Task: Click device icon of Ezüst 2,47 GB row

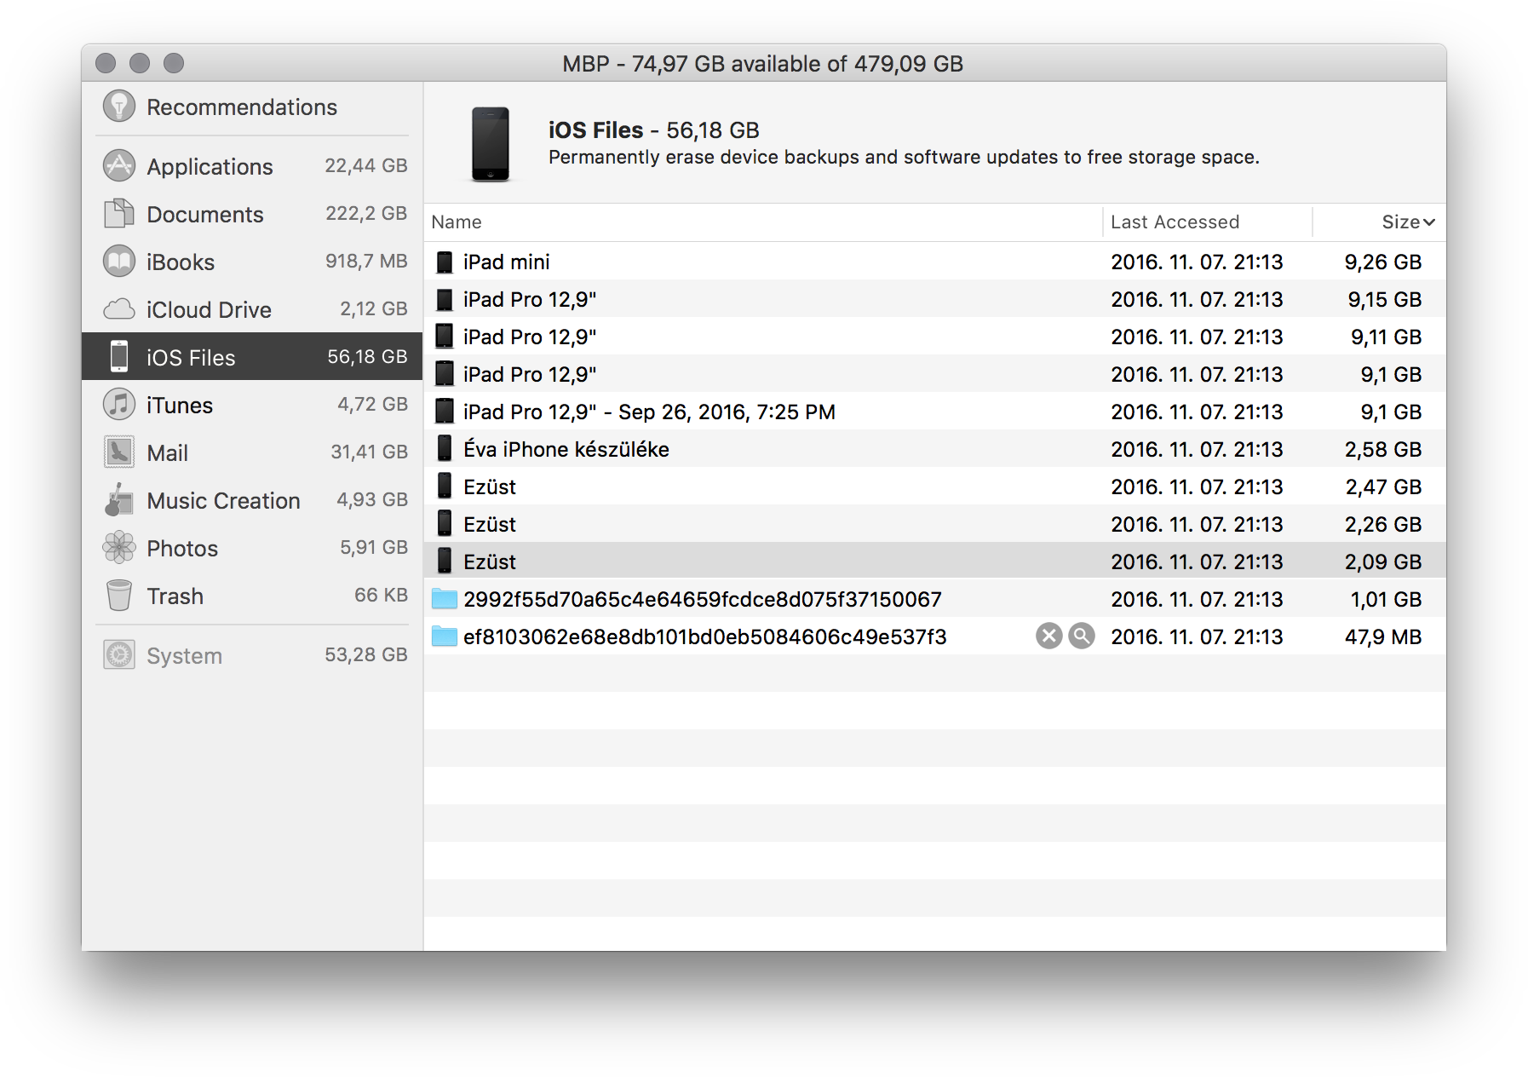Action: [445, 486]
